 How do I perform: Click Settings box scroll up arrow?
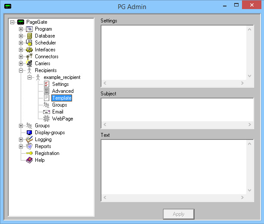(x=249, y=29)
